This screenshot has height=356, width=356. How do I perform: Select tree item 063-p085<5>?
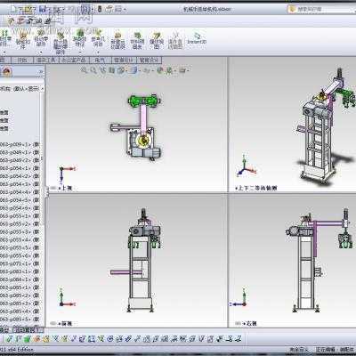20,320
